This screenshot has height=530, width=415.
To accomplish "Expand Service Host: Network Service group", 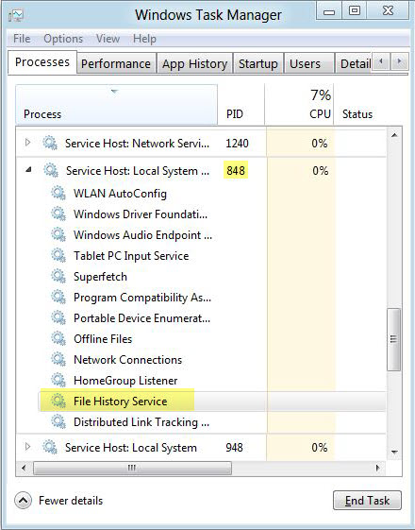I will coord(28,143).
